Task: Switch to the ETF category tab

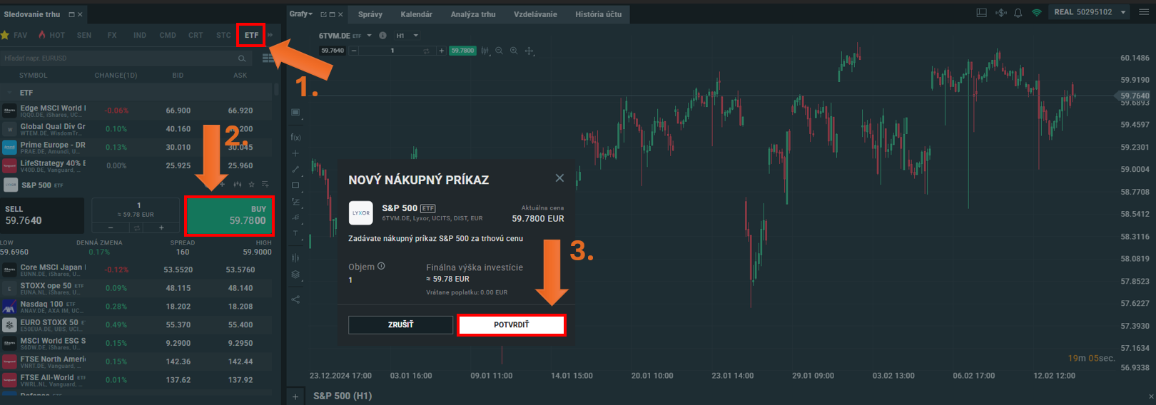Action: coord(251,35)
